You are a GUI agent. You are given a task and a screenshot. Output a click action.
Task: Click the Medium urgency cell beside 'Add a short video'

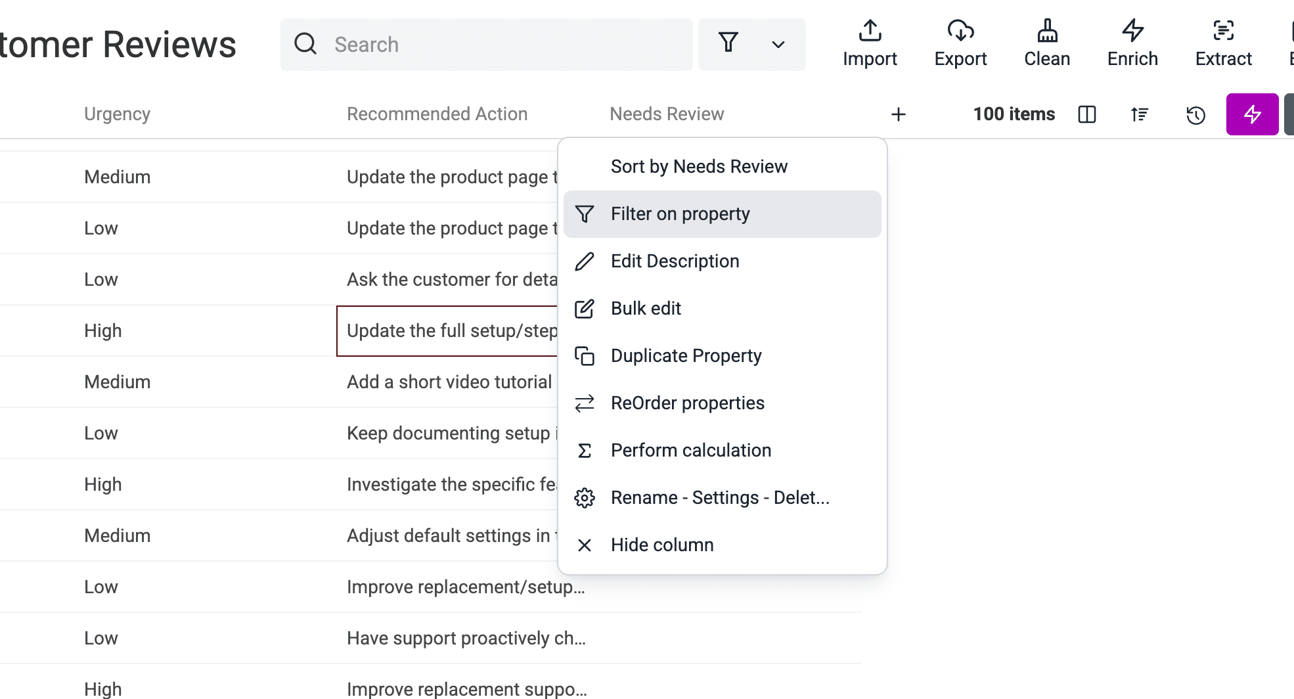pyautogui.click(x=118, y=382)
